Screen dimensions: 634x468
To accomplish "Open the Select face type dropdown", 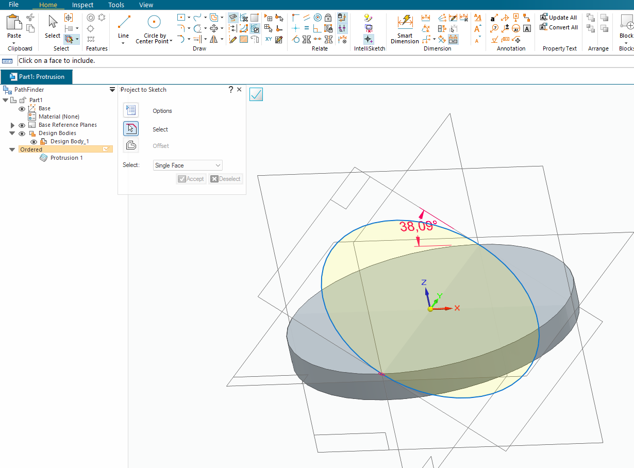I will [x=188, y=165].
